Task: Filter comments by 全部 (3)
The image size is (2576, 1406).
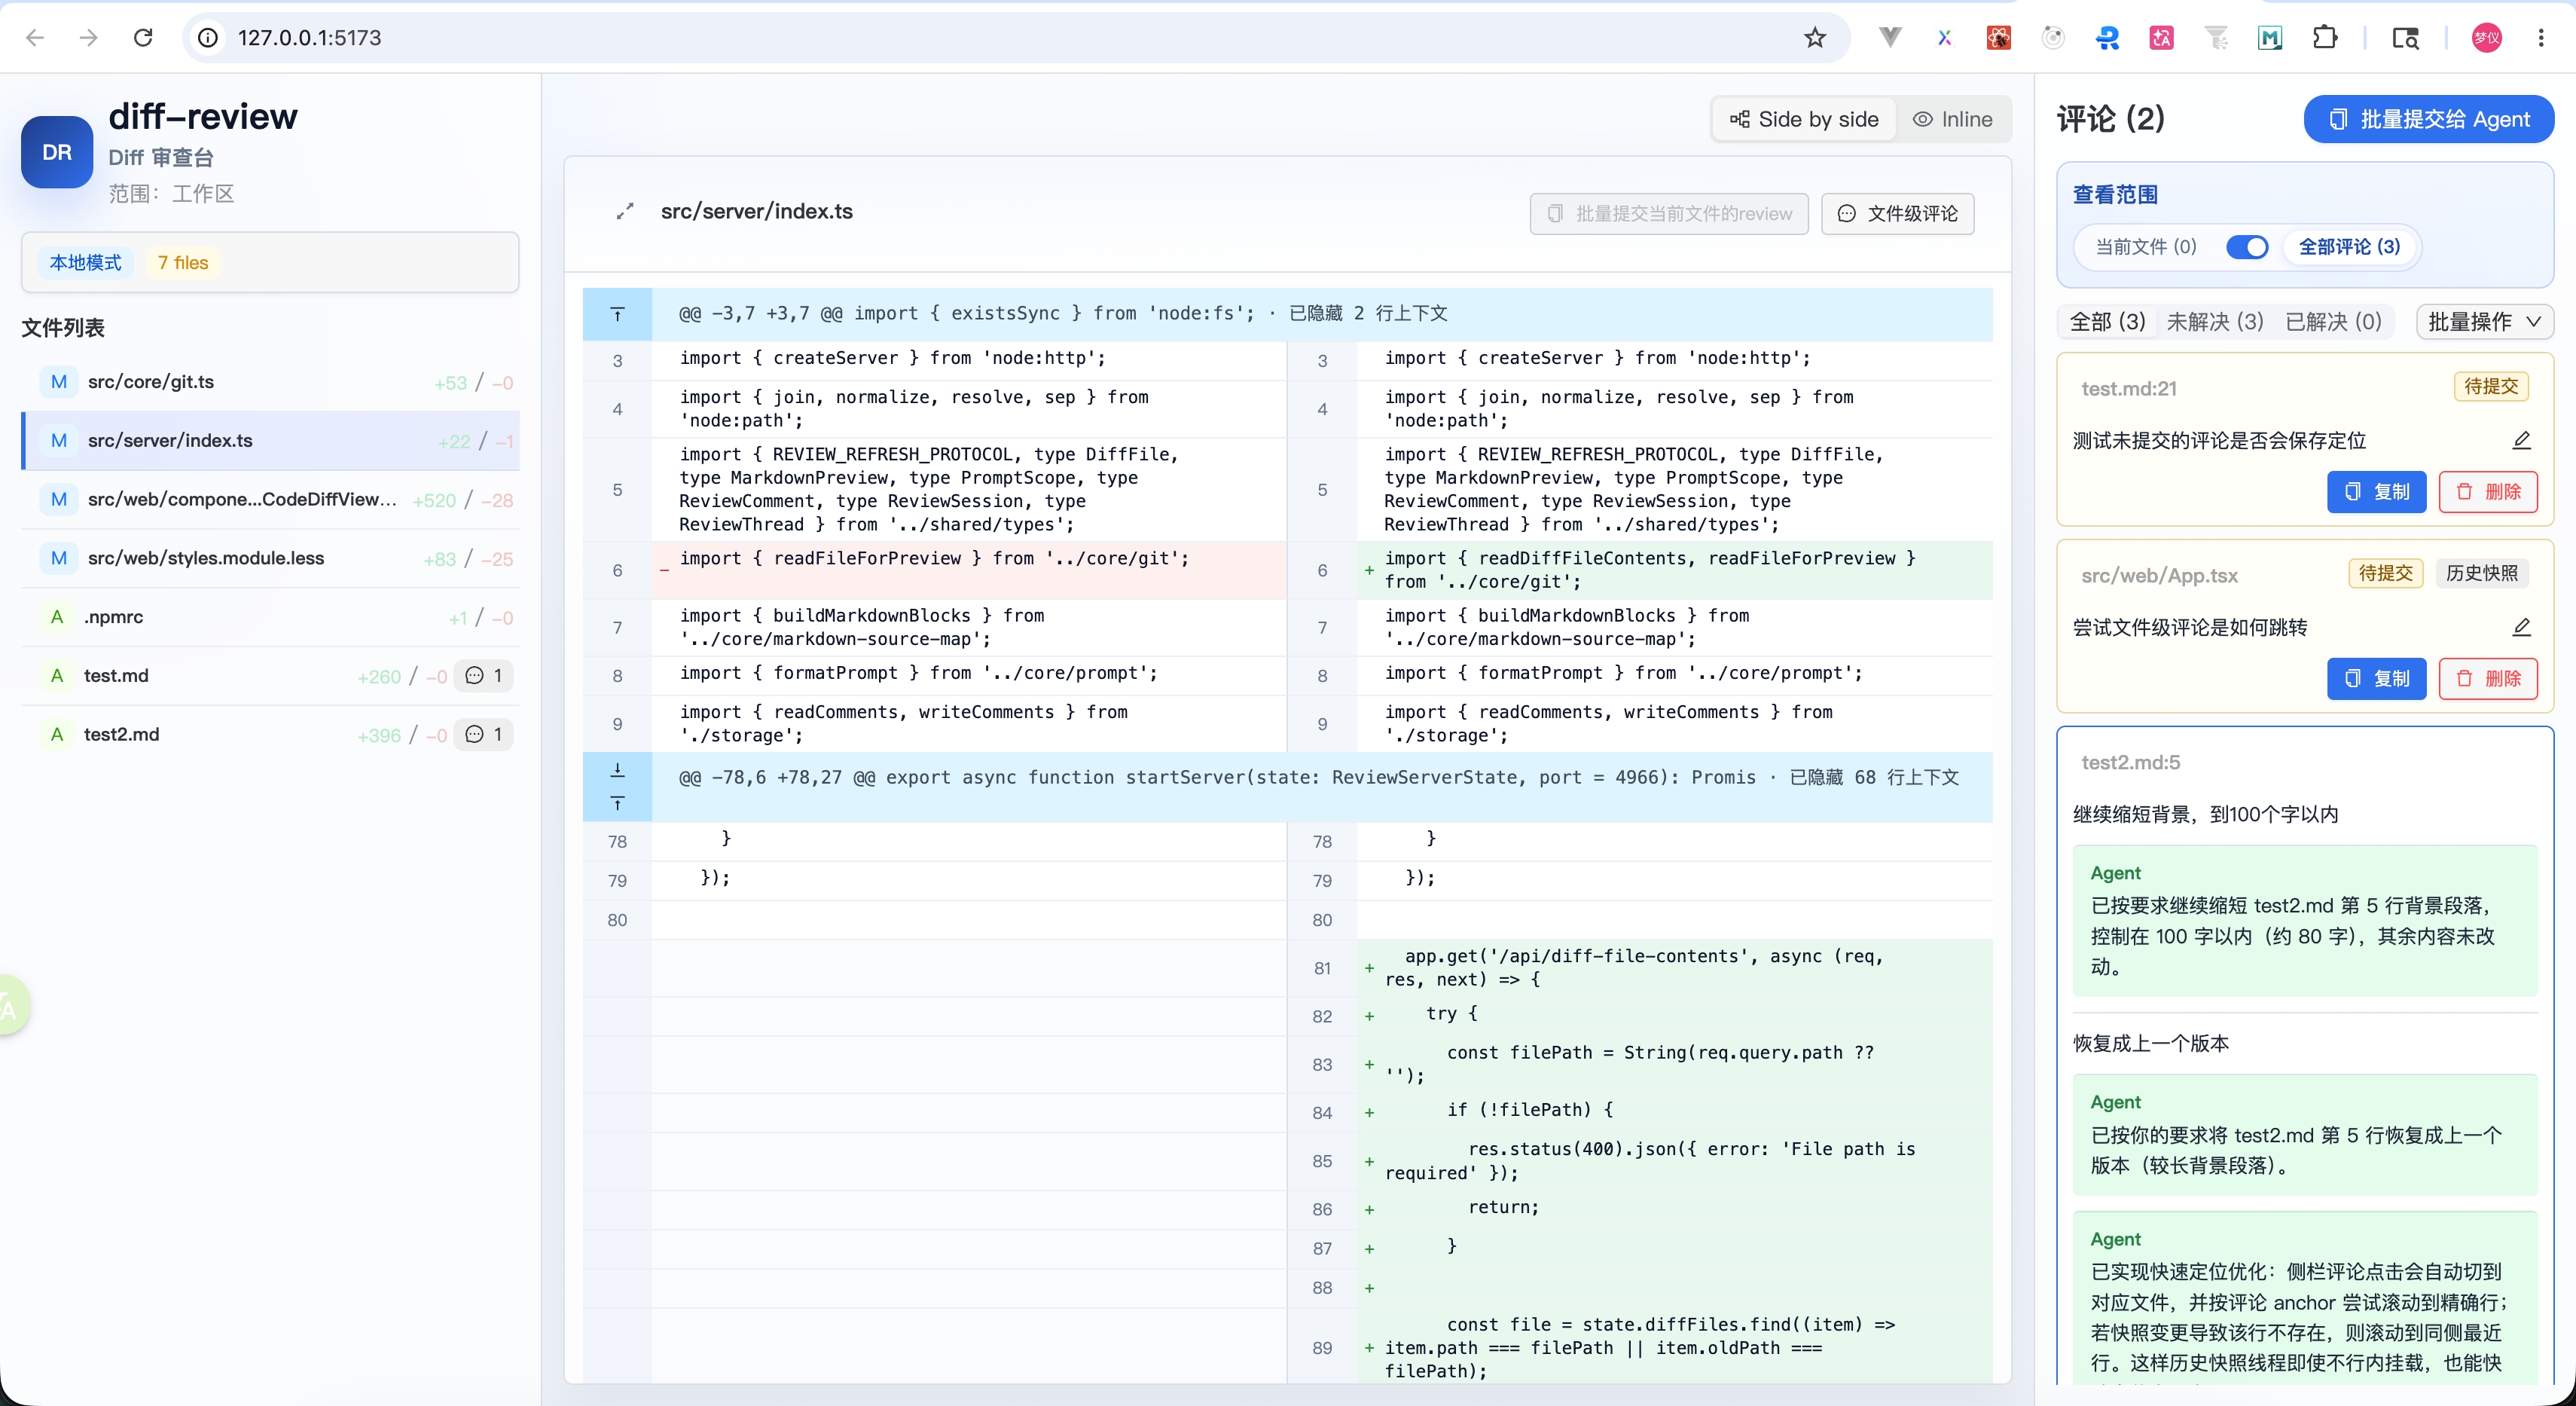Action: pos(2107,322)
